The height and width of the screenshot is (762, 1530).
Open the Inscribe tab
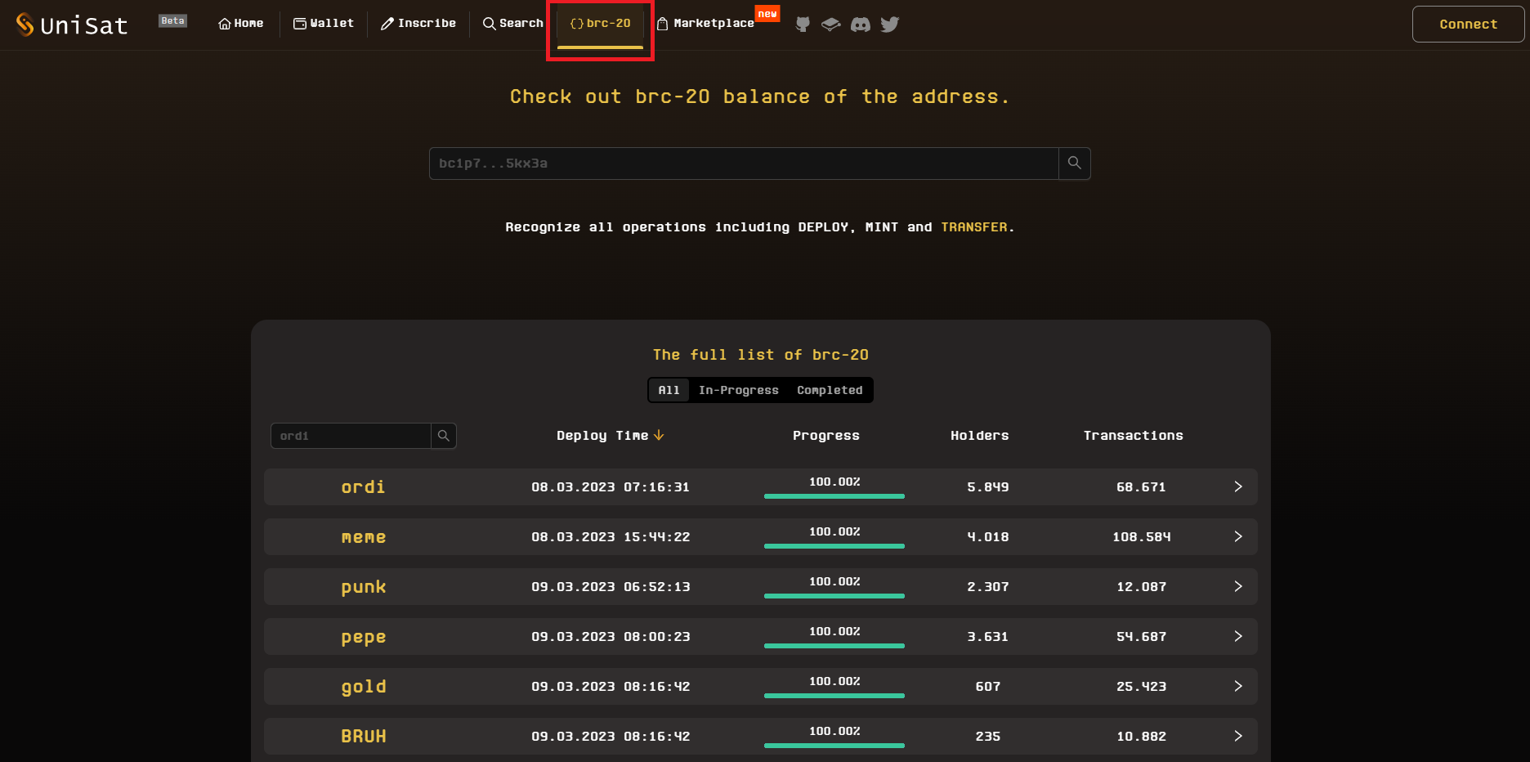click(x=418, y=24)
